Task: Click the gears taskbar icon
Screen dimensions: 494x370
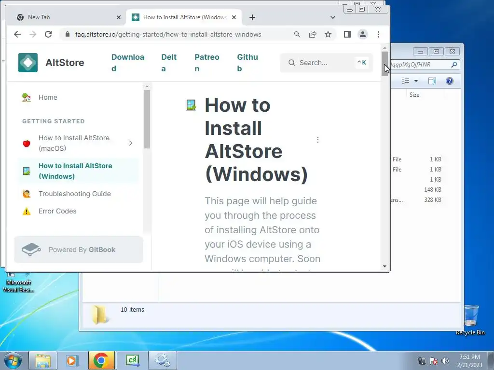Action: click(163, 360)
